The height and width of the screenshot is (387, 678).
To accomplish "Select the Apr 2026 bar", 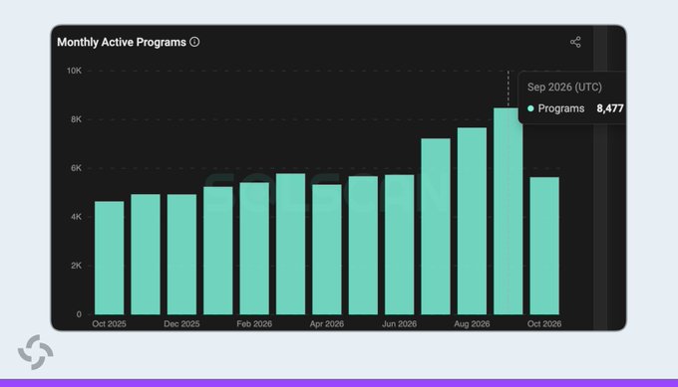I will 327,250.
